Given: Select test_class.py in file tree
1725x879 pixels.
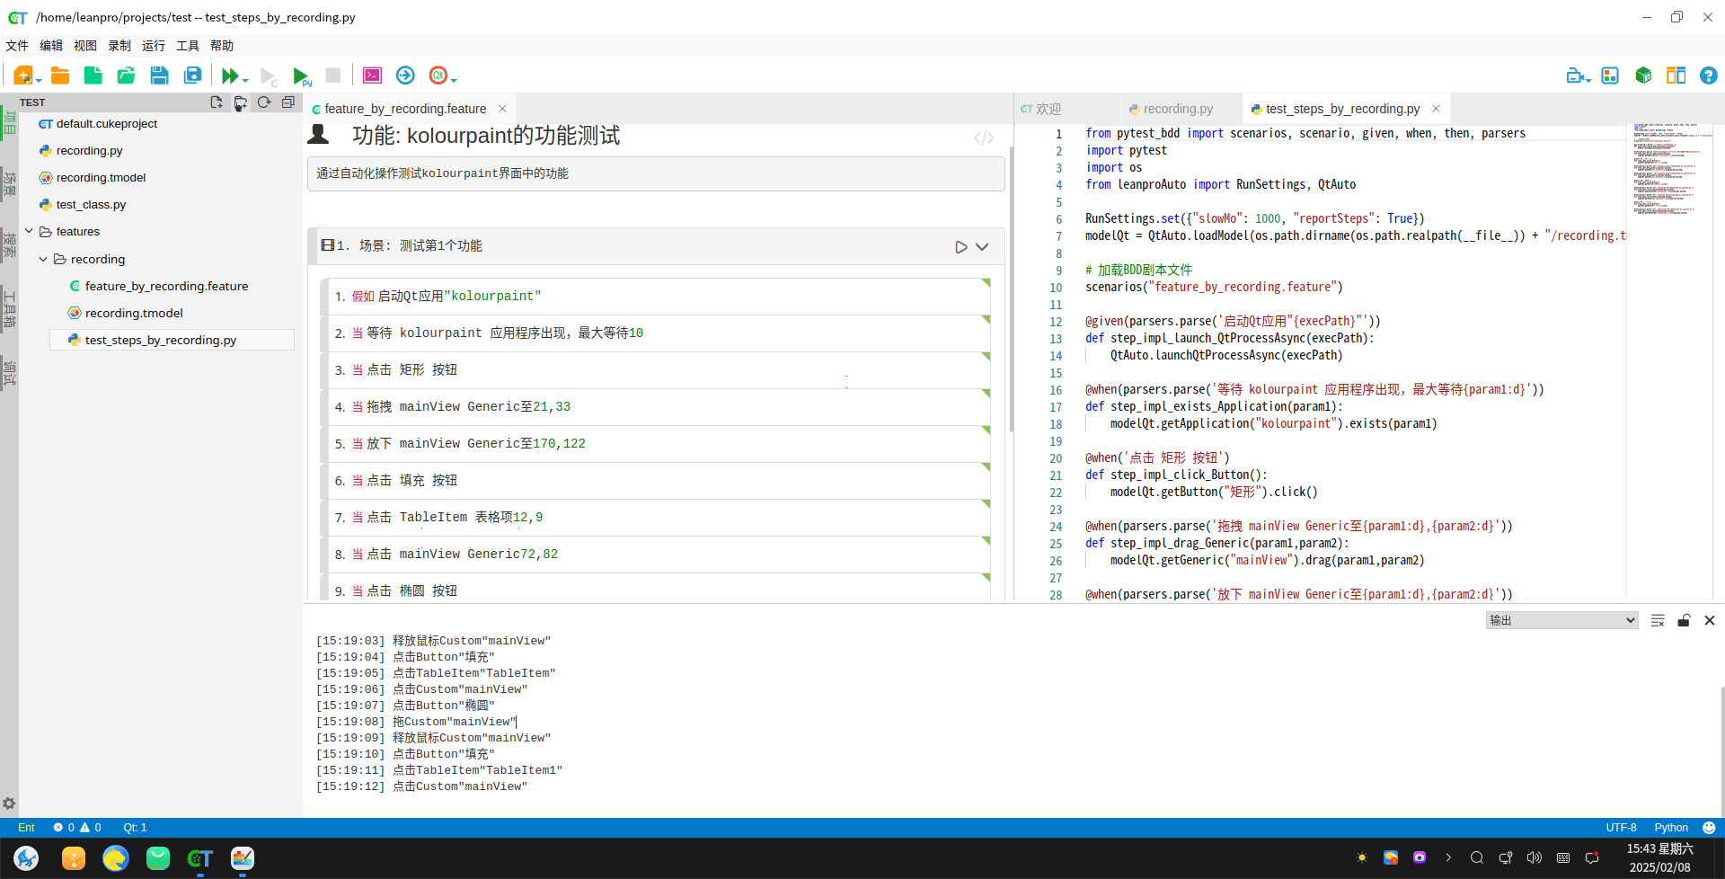Looking at the screenshot, I should click(91, 205).
